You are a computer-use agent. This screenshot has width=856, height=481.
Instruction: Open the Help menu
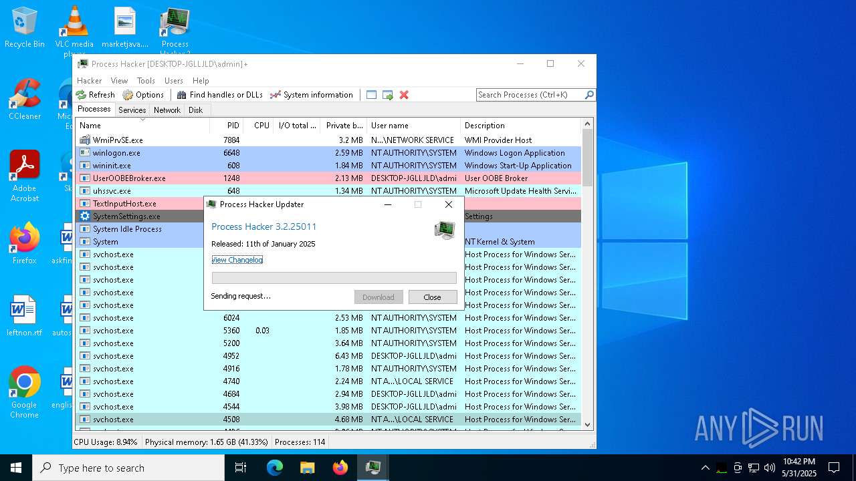[201, 81]
